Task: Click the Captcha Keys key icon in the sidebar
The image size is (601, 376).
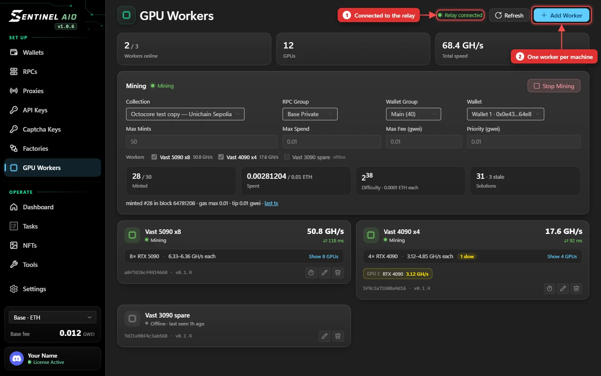Action: 14,130
